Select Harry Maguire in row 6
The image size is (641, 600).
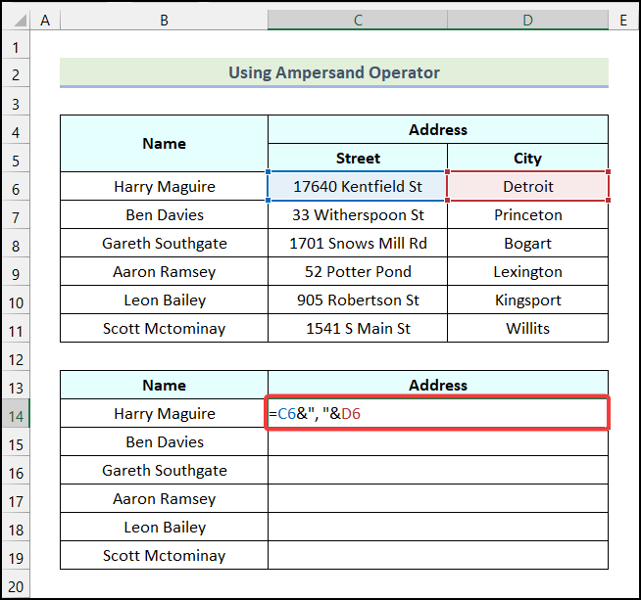click(164, 187)
